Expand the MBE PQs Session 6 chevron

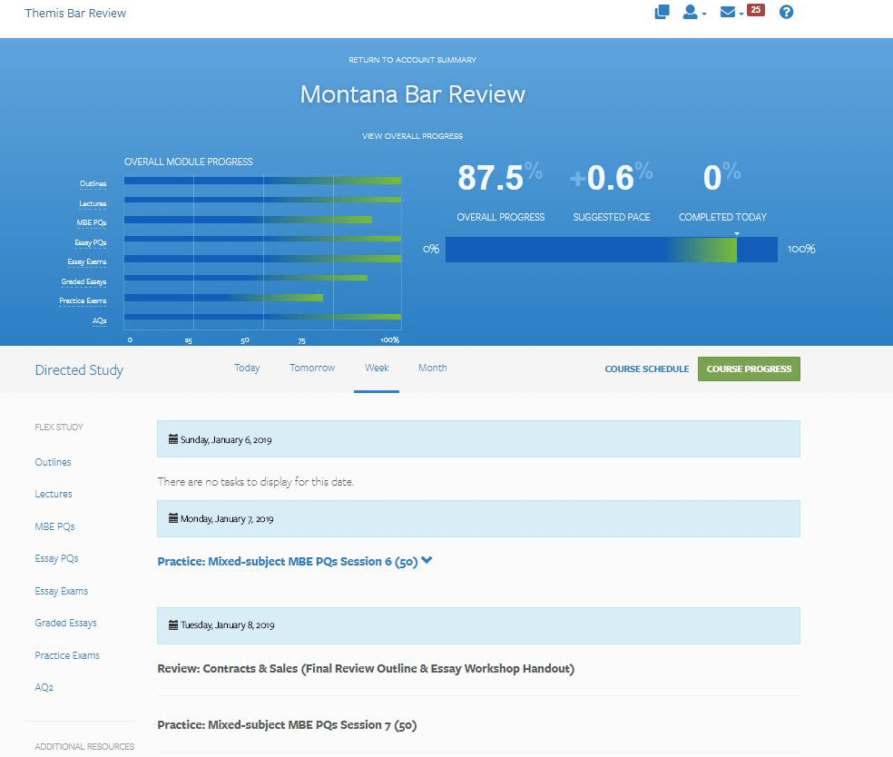pyautogui.click(x=427, y=561)
